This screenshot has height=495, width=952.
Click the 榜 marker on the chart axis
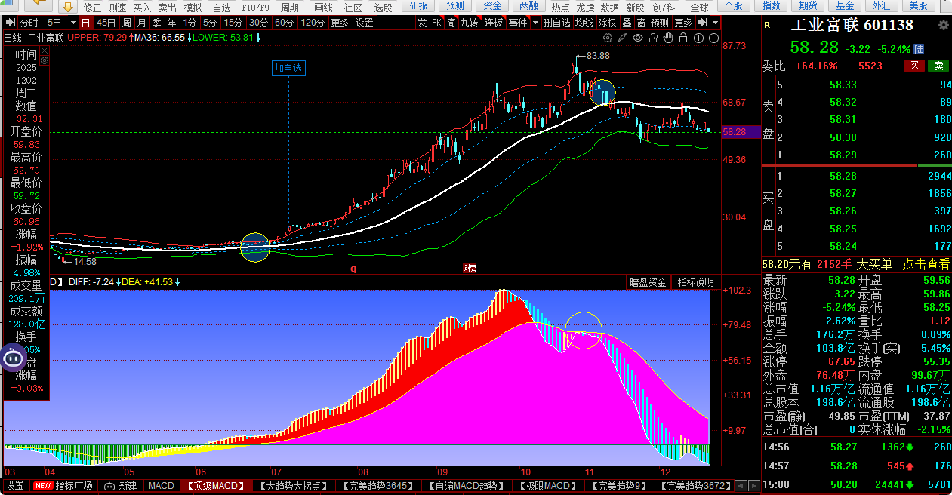tap(468, 268)
